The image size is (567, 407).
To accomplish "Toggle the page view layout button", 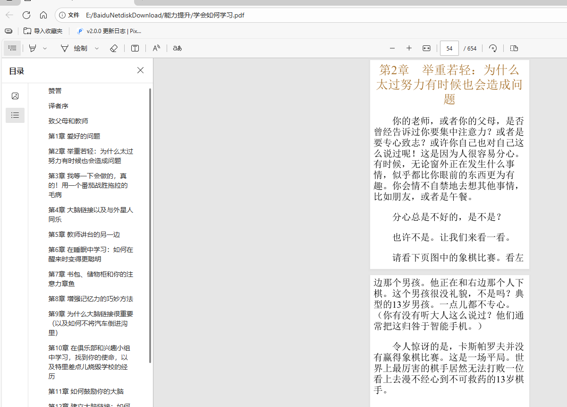I will pos(514,48).
